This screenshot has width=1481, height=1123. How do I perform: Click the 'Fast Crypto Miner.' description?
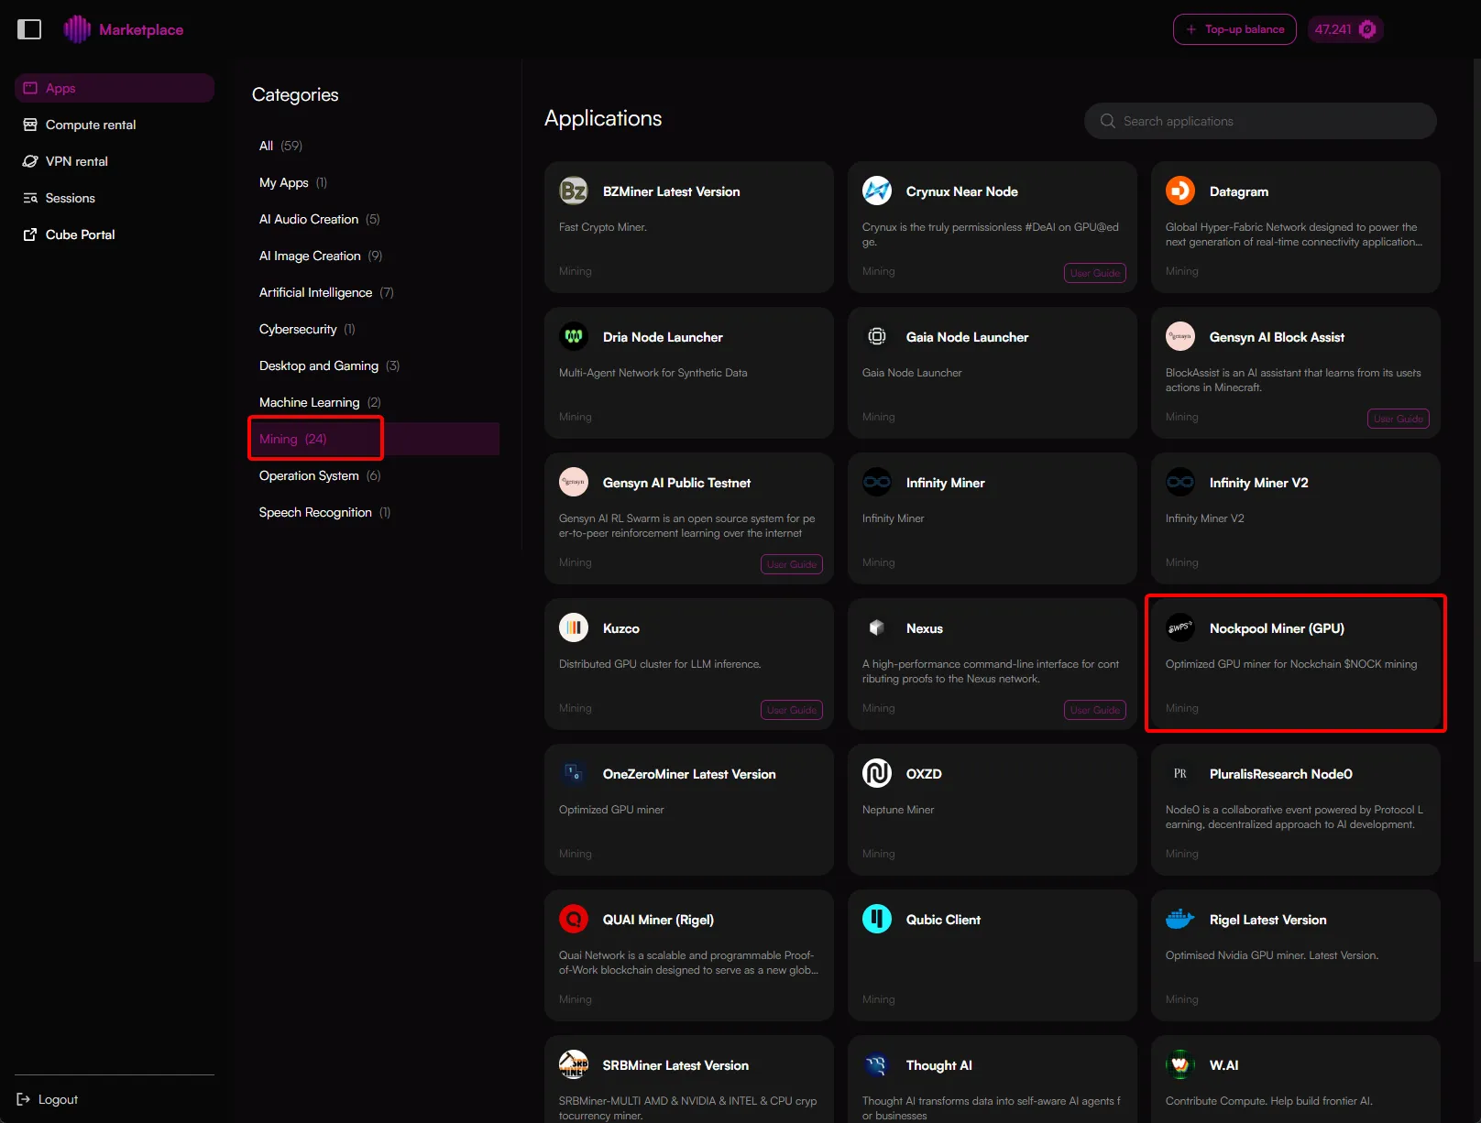tap(603, 227)
